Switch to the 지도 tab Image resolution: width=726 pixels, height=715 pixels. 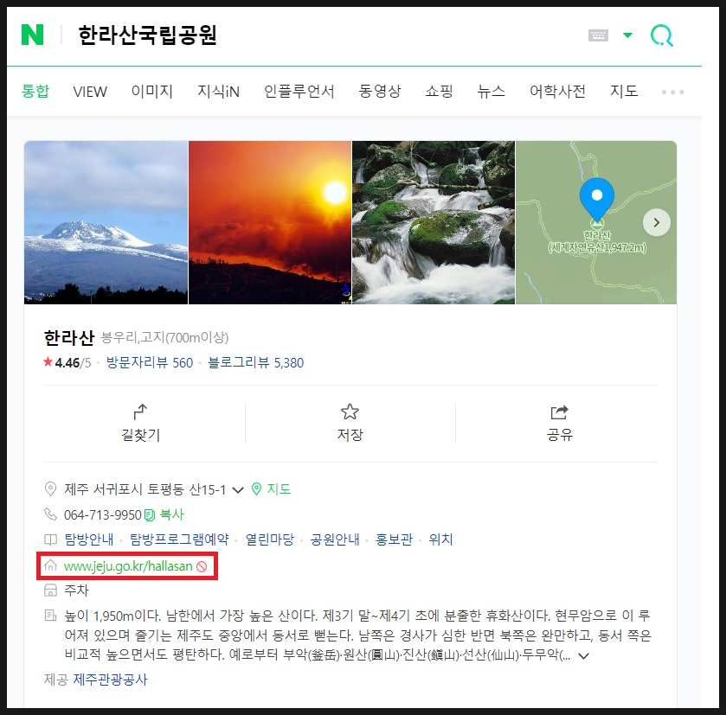[x=624, y=91]
